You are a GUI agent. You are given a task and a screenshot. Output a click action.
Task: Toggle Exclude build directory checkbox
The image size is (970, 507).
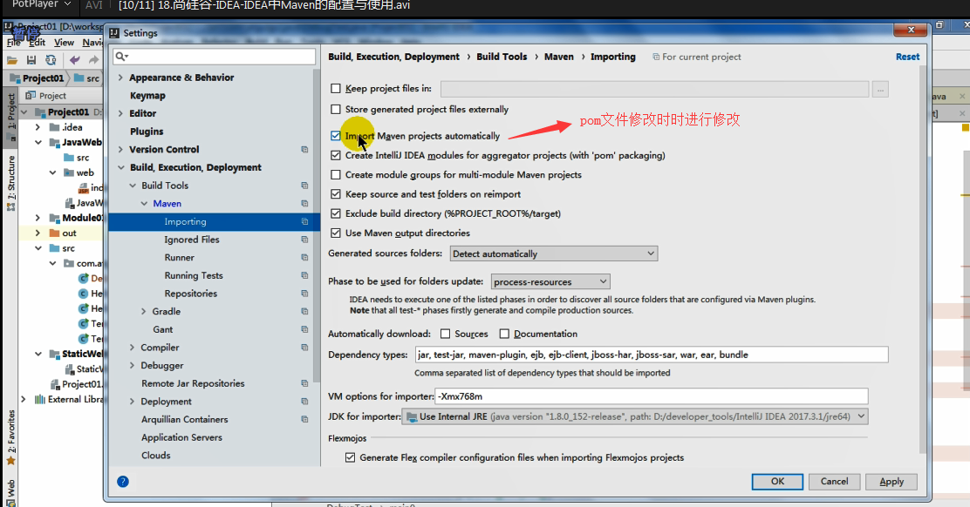click(x=335, y=213)
